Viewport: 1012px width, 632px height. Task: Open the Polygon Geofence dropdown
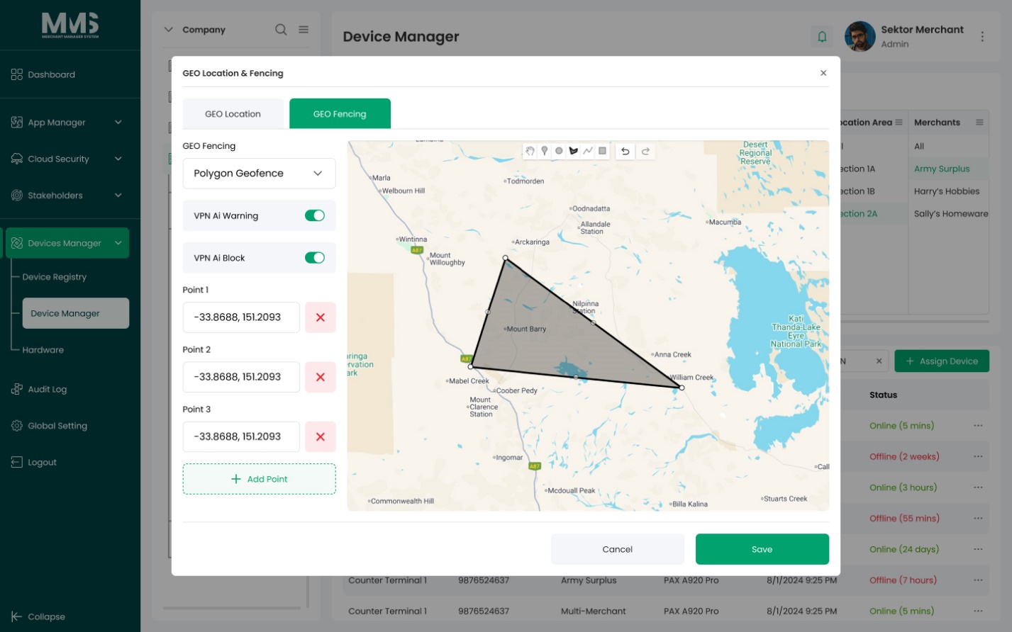point(259,174)
